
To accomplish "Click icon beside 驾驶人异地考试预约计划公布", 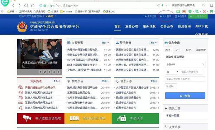I will tap(20, 108).
